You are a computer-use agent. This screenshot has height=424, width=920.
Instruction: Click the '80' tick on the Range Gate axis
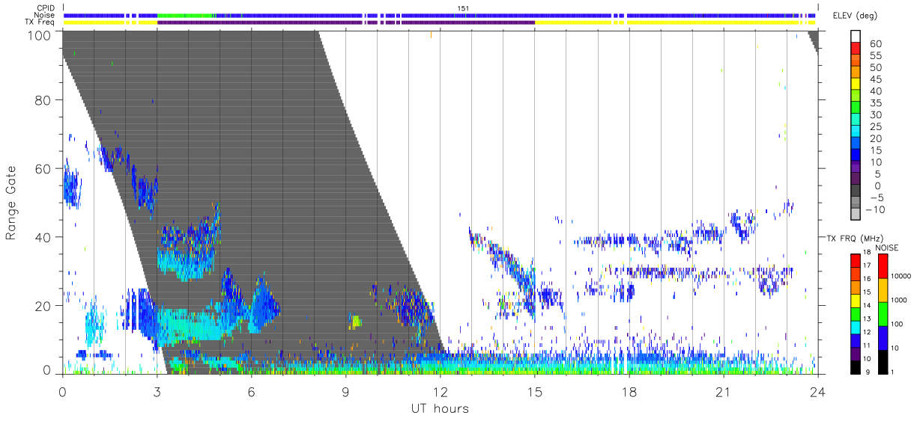pos(44,100)
